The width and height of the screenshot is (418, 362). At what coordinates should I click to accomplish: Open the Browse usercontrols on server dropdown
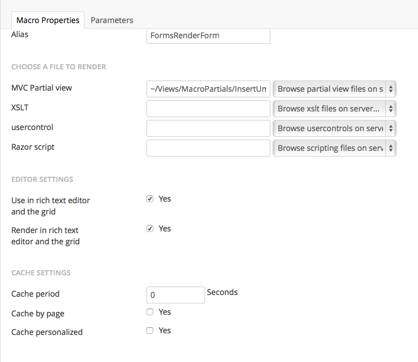(x=335, y=128)
